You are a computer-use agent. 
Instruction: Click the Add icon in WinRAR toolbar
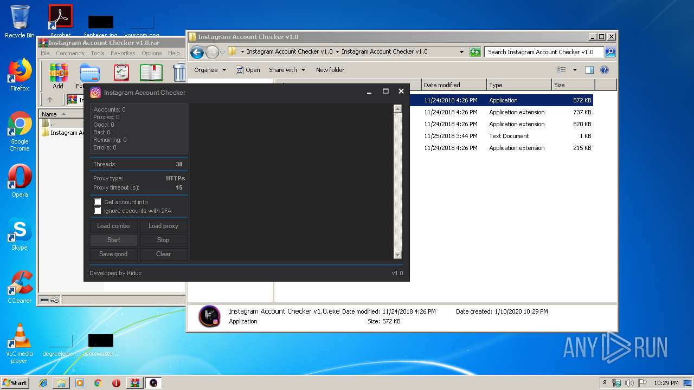click(x=58, y=73)
